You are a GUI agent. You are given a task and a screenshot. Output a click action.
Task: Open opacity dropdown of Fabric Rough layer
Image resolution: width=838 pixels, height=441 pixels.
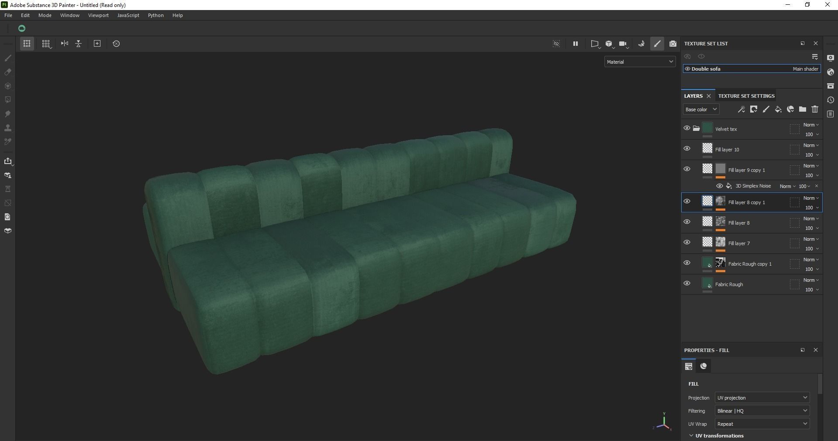tap(812, 290)
